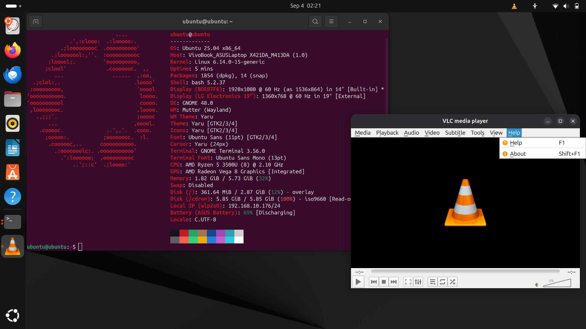Click the VLC Play button
This screenshot has width=586, height=329.
[x=358, y=282]
